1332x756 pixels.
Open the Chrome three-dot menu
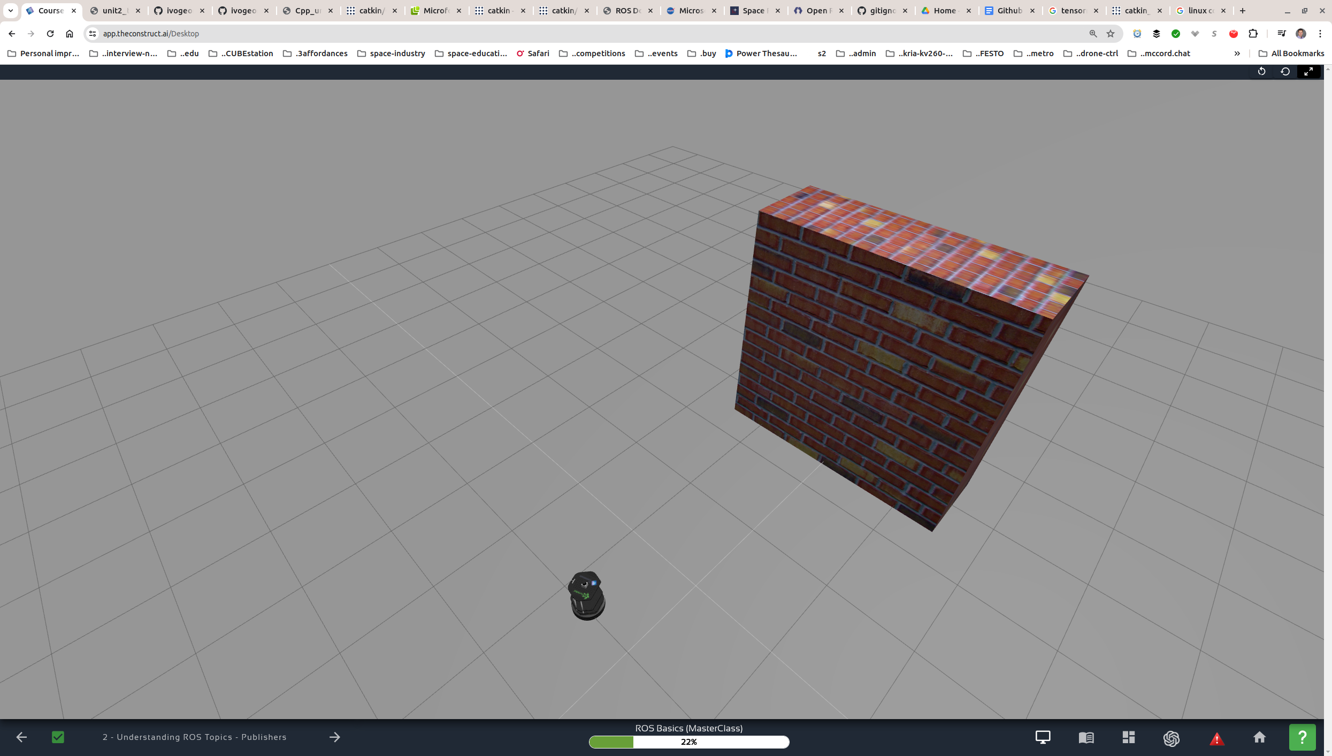[x=1320, y=34]
